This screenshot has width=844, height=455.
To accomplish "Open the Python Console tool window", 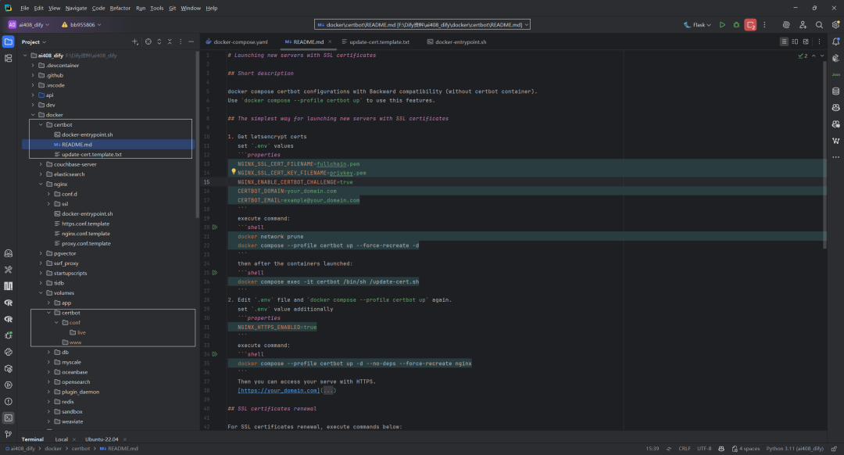I will point(8,352).
